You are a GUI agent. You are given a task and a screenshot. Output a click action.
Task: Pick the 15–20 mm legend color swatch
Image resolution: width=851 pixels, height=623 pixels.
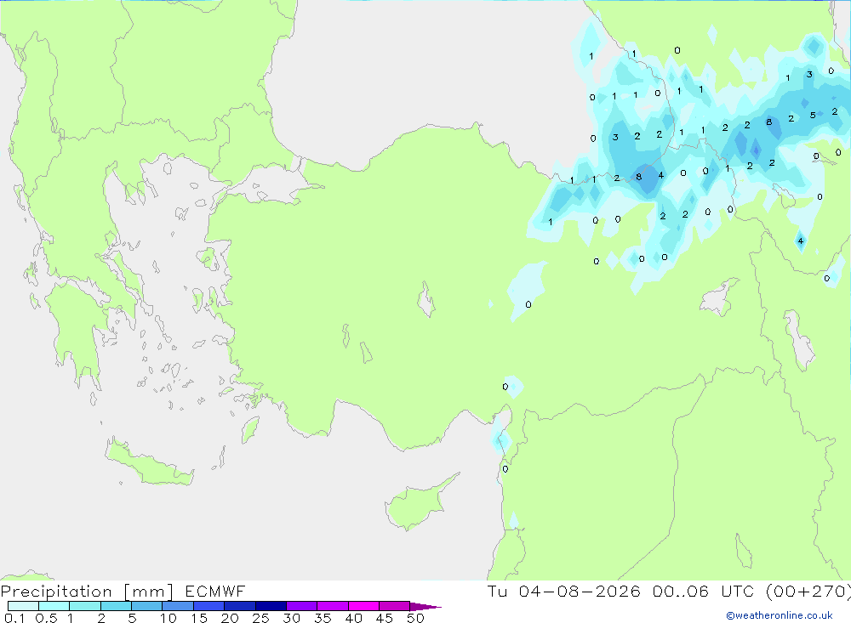tap(209, 606)
